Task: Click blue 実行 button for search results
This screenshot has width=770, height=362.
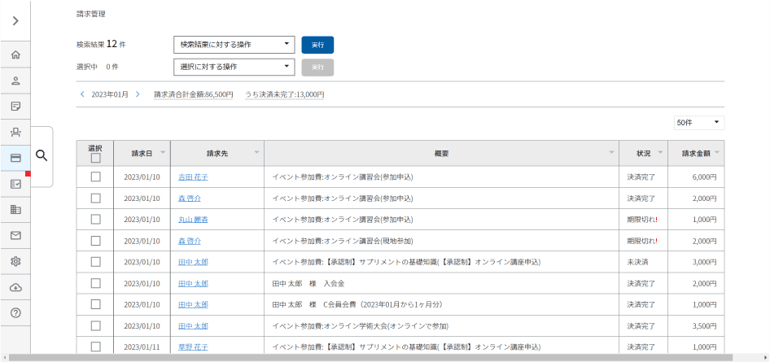Action: tap(317, 45)
